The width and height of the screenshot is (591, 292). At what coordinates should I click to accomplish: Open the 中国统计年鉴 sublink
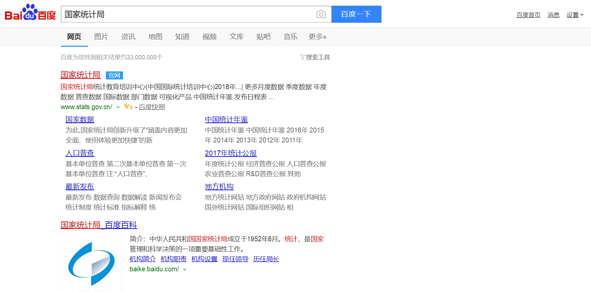227,119
